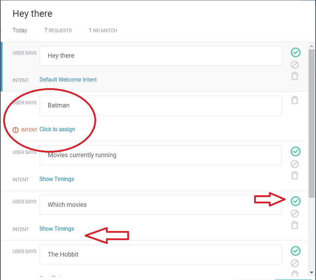Screen dimensions: 316x280
Task: Approve 'The Hobbit' phrase
Action: (x=295, y=251)
